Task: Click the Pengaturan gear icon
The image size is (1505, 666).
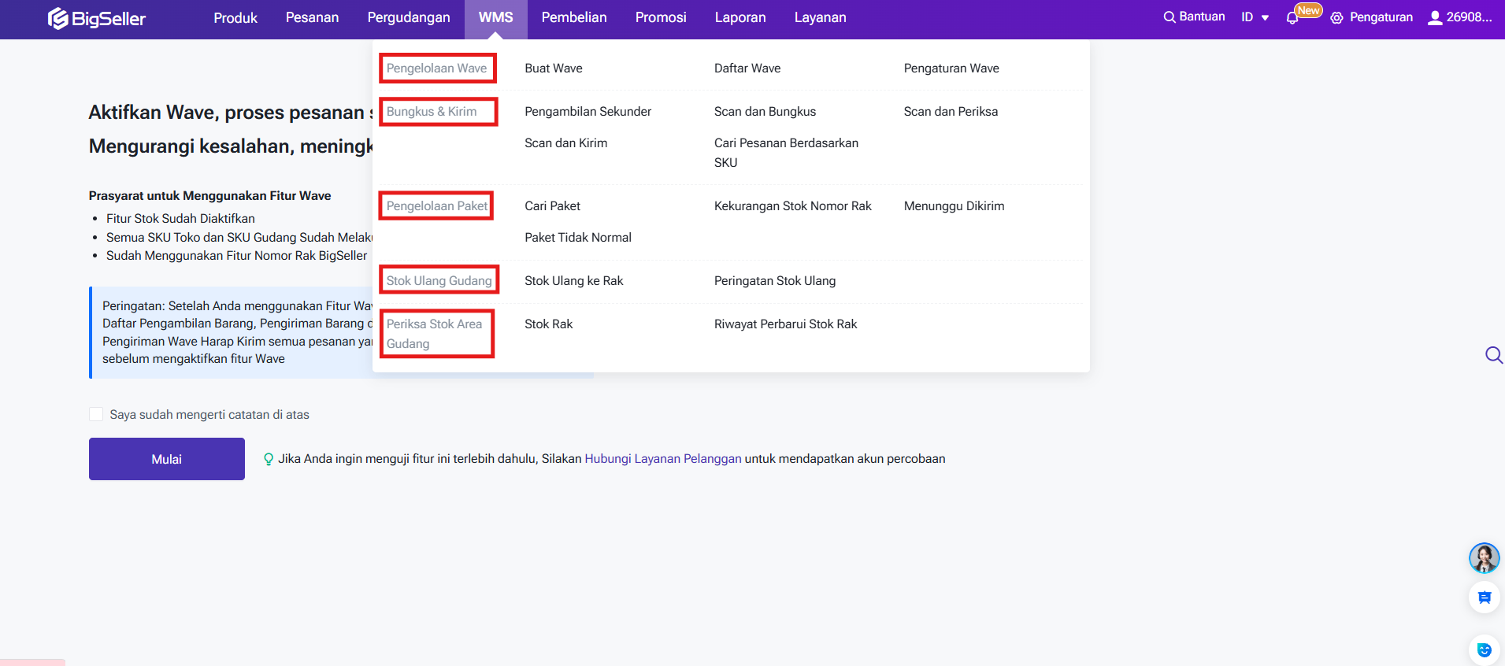Action: click(x=1336, y=18)
